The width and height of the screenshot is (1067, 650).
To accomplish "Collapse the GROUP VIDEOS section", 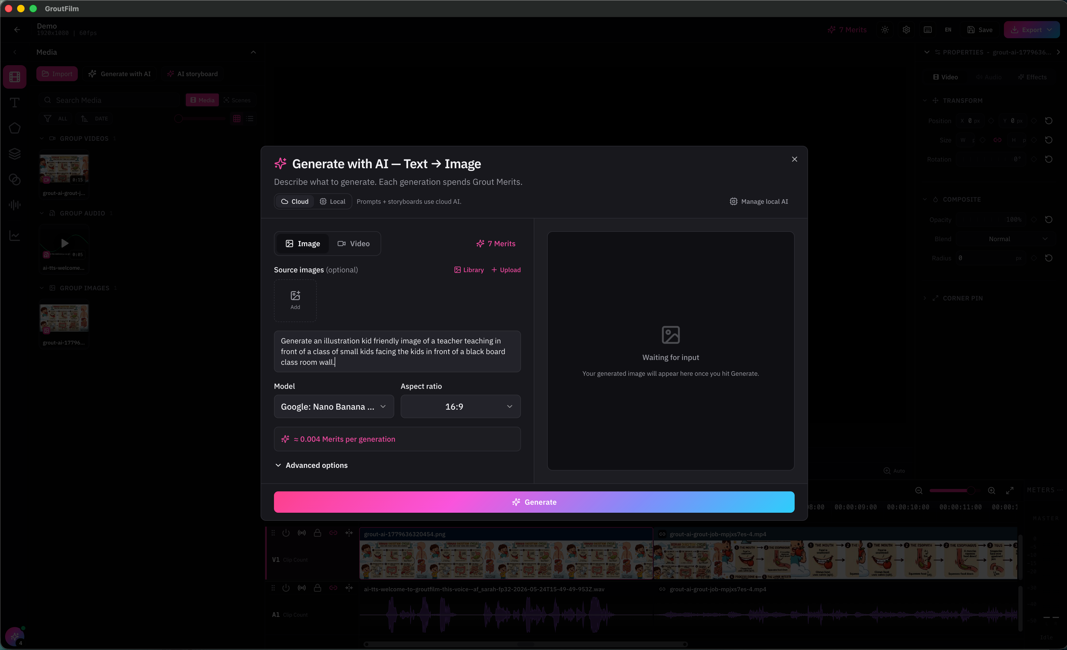I will pyautogui.click(x=42, y=139).
